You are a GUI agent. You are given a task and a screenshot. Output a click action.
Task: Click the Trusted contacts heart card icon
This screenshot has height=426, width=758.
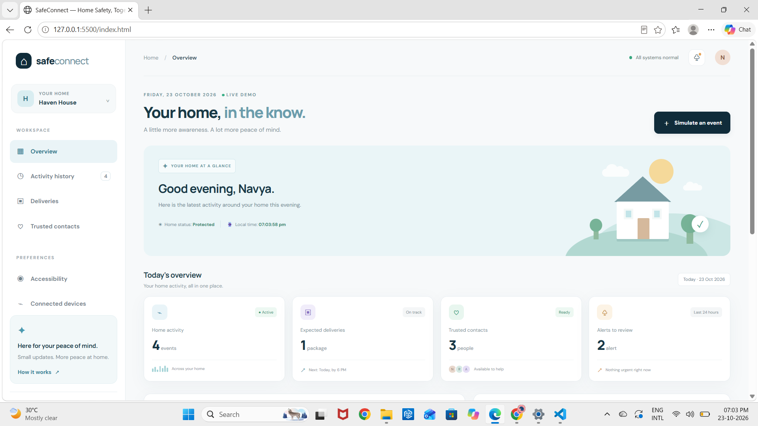456,312
